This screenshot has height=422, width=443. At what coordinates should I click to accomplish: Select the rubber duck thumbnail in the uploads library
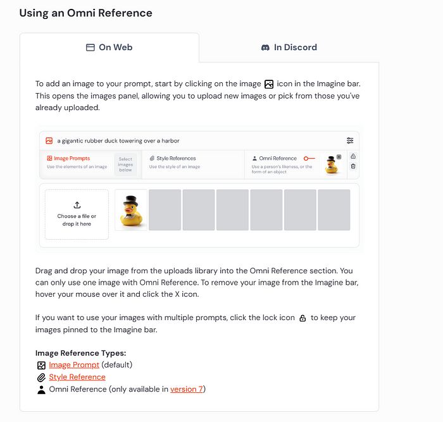coord(131,210)
